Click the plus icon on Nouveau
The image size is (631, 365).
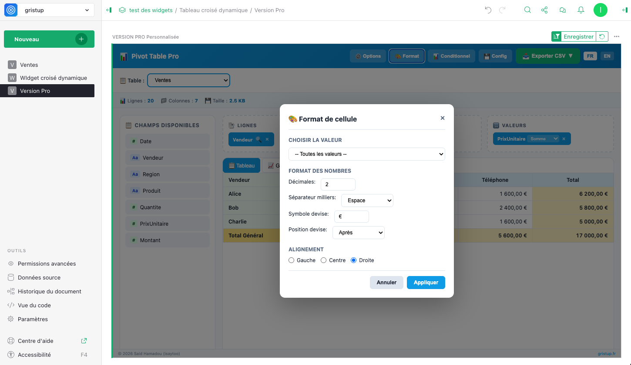click(x=81, y=39)
